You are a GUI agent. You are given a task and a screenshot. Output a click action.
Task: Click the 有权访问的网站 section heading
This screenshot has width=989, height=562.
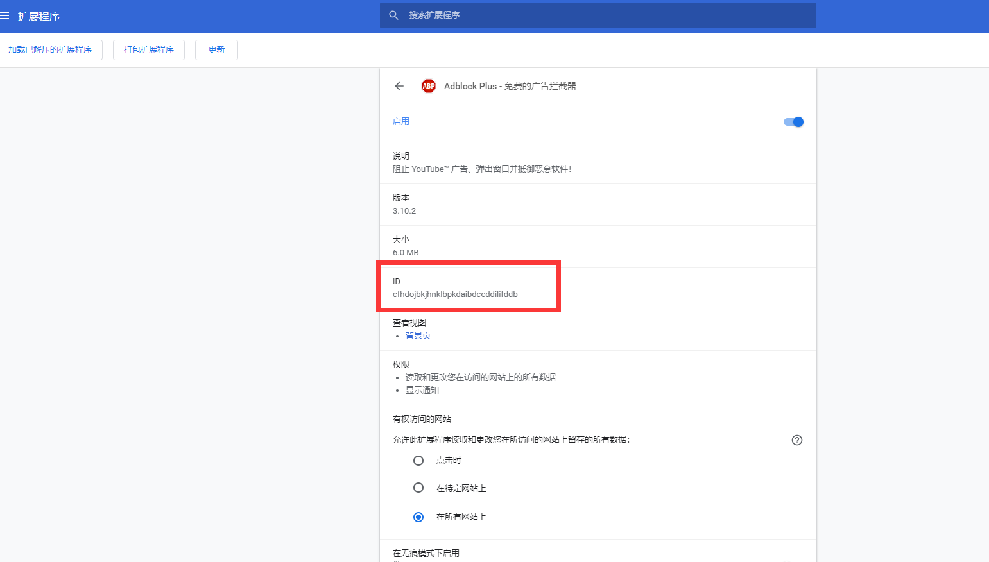point(422,419)
